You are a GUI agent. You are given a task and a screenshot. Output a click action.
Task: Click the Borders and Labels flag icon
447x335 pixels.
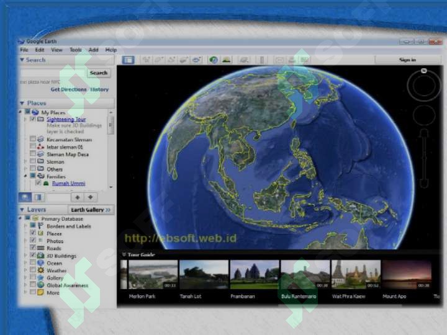point(41,226)
